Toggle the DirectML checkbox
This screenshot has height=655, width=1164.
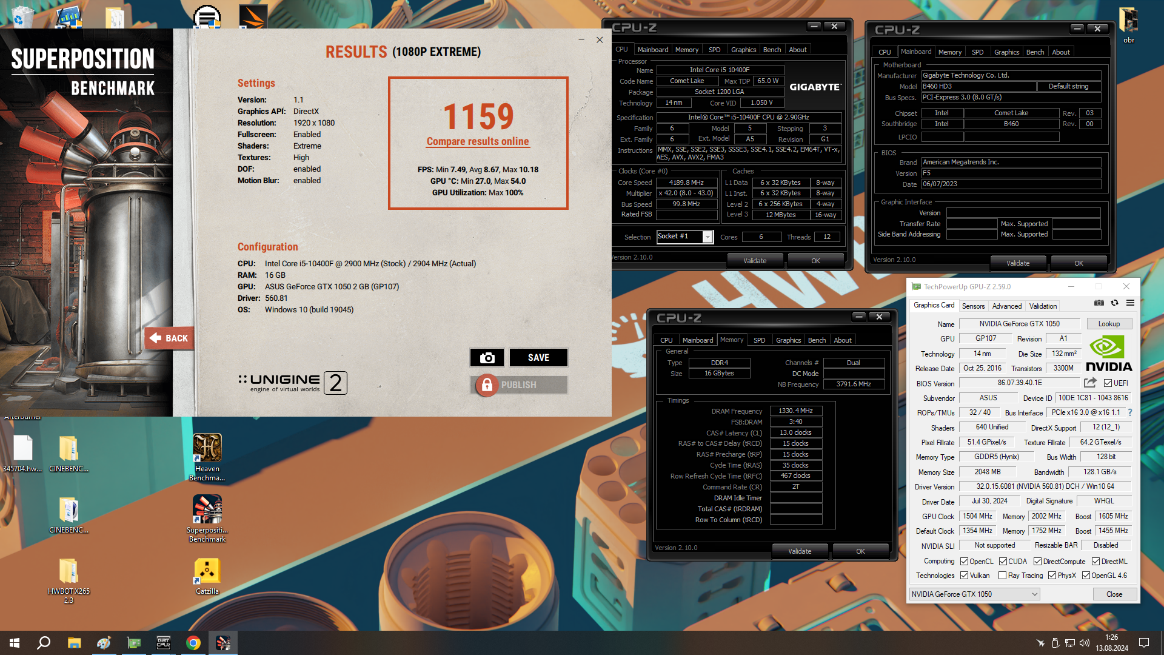click(x=1095, y=562)
